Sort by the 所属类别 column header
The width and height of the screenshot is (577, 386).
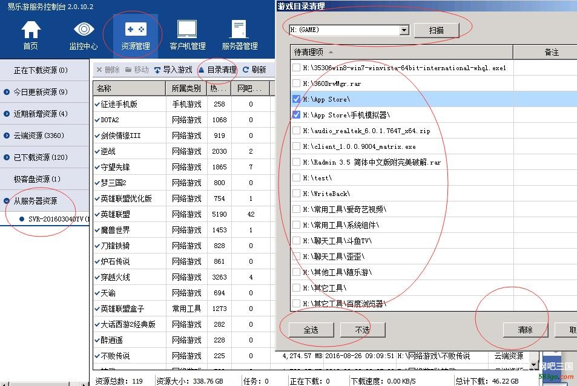[x=186, y=88]
